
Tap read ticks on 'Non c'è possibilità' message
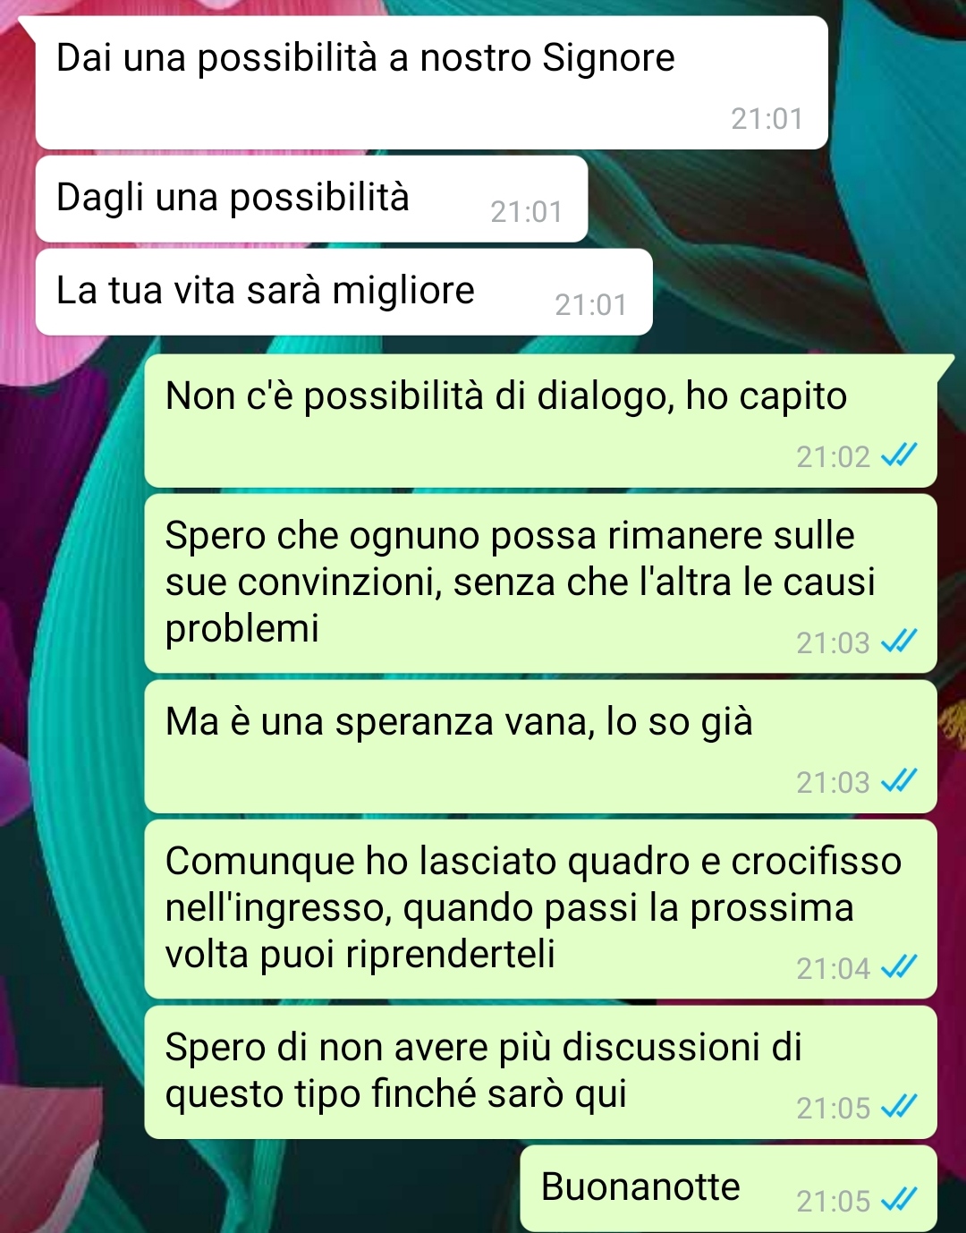point(899,455)
